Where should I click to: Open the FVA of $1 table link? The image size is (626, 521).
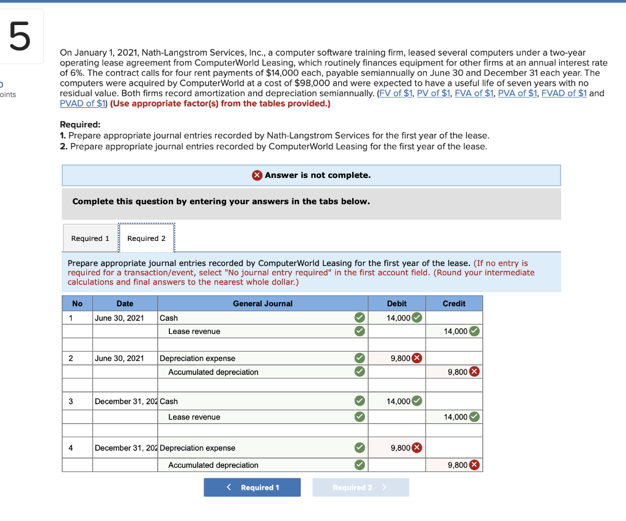click(x=474, y=94)
